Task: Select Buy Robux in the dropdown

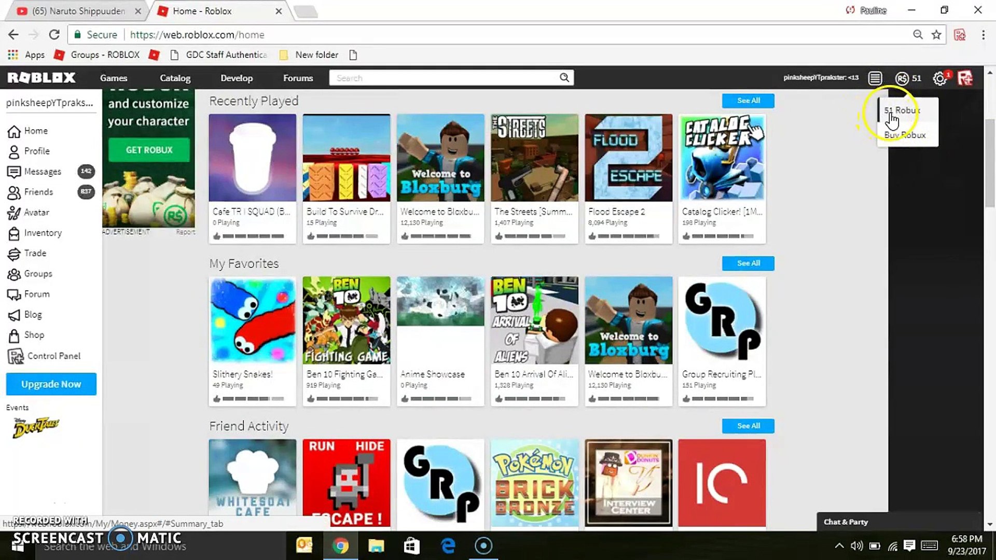Action: pyautogui.click(x=905, y=135)
